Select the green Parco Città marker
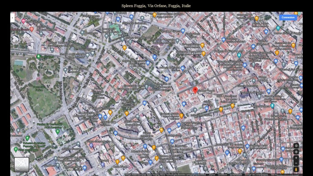 (x=38, y=57)
